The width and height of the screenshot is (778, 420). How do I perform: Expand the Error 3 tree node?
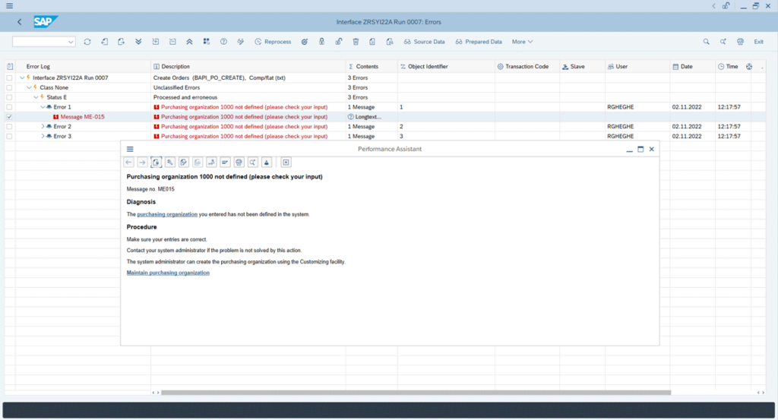coord(43,137)
